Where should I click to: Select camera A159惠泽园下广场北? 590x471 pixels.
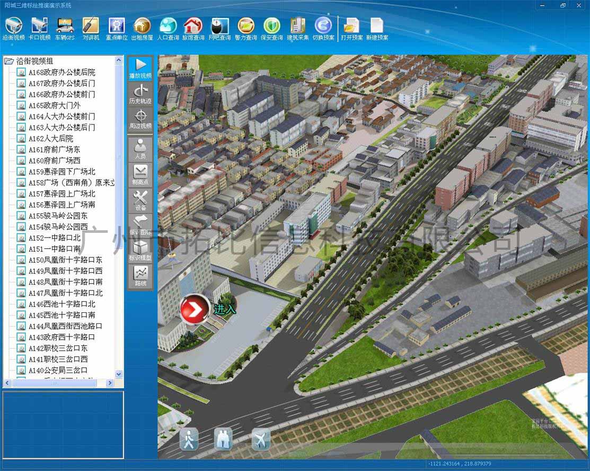62,171
